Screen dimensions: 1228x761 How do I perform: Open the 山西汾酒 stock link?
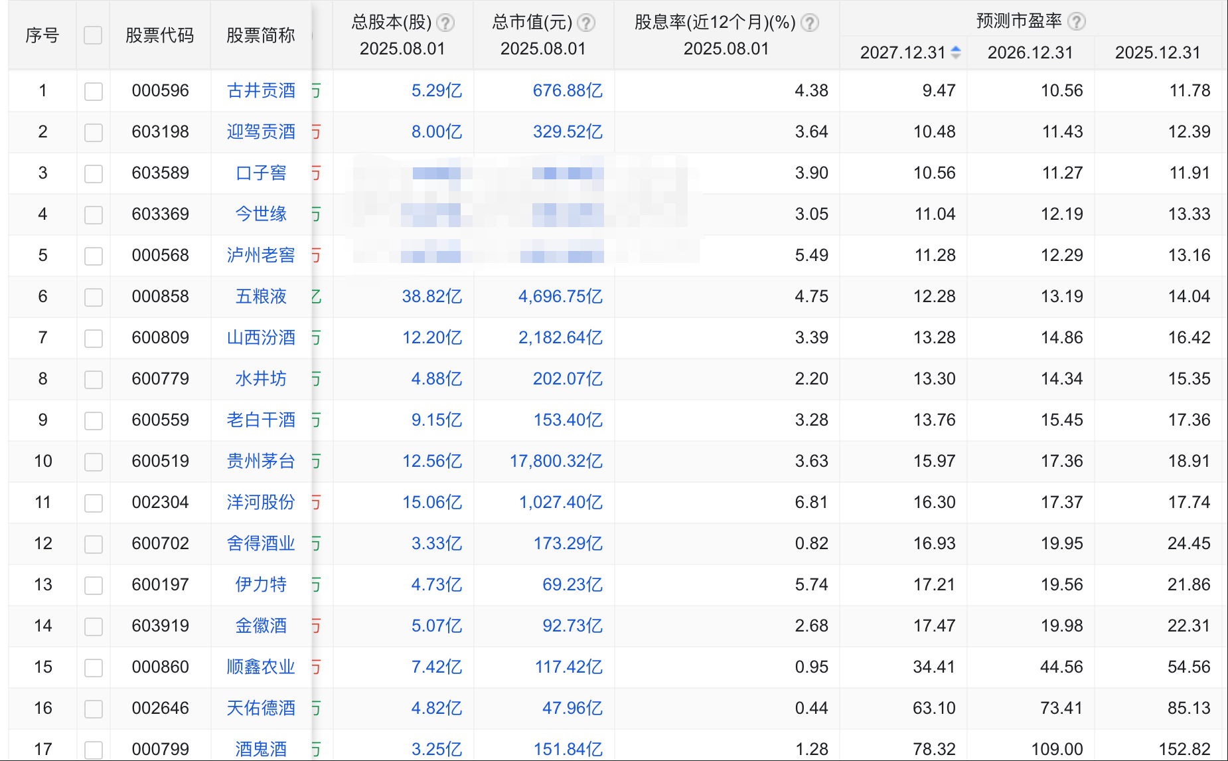(261, 337)
